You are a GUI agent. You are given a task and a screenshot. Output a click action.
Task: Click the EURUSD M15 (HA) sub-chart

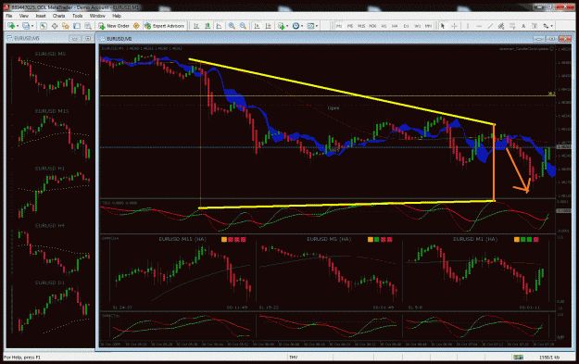(181, 273)
